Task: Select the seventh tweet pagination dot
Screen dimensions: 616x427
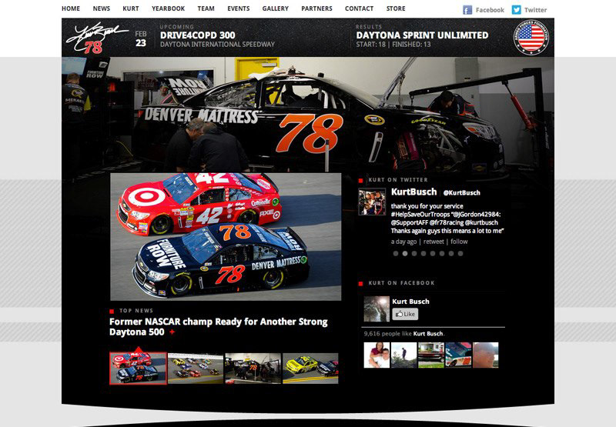Action: tap(451, 254)
